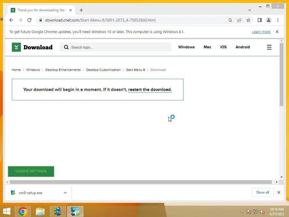289x217 pixels.
Task: Click the scroll down arrow of page
Action: point(281,177)
